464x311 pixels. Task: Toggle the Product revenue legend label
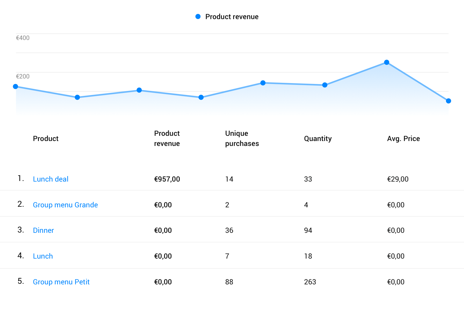pos(232,17)
